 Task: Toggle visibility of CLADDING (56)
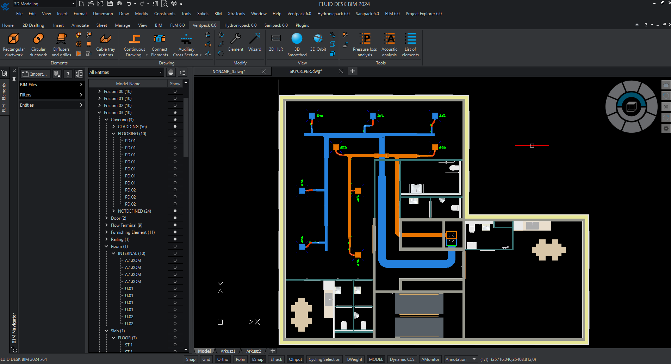pos(175,126)
